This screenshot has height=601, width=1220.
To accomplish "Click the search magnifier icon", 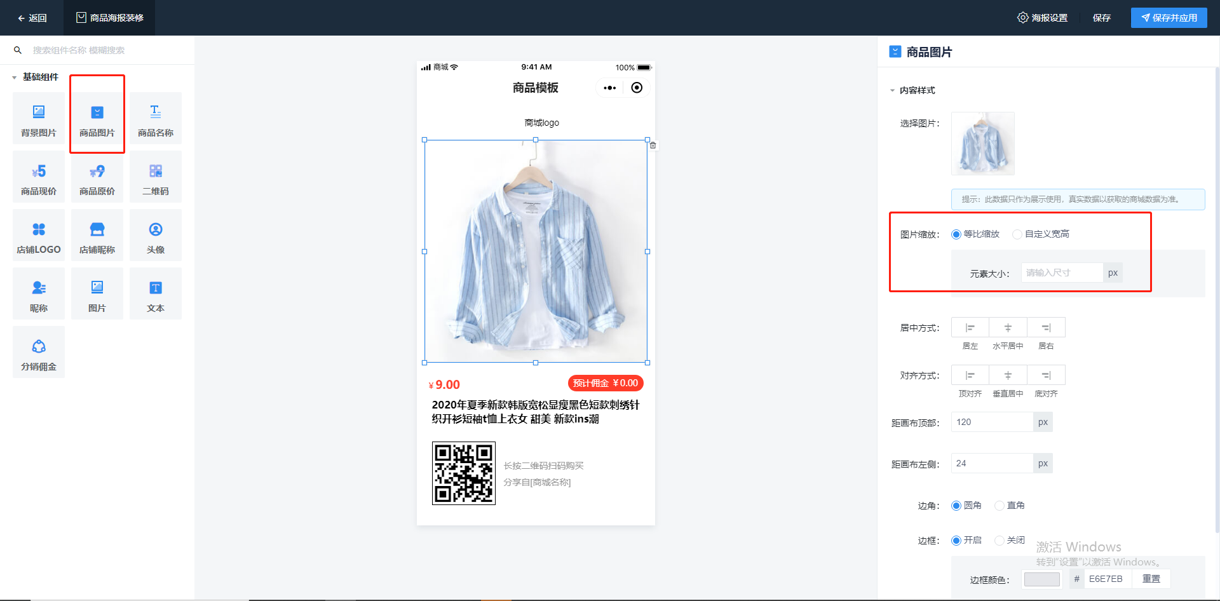I will (x=18, y=50).
